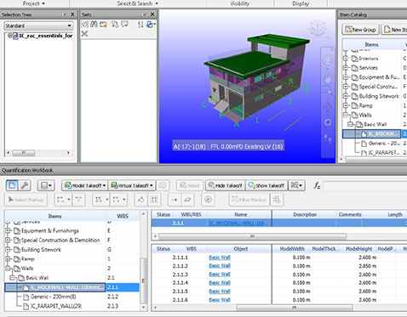Select the Zoom window tool on navigation bar
This screenshot has height=317, width=407.
pyautogui.click(x=328, y=91)
